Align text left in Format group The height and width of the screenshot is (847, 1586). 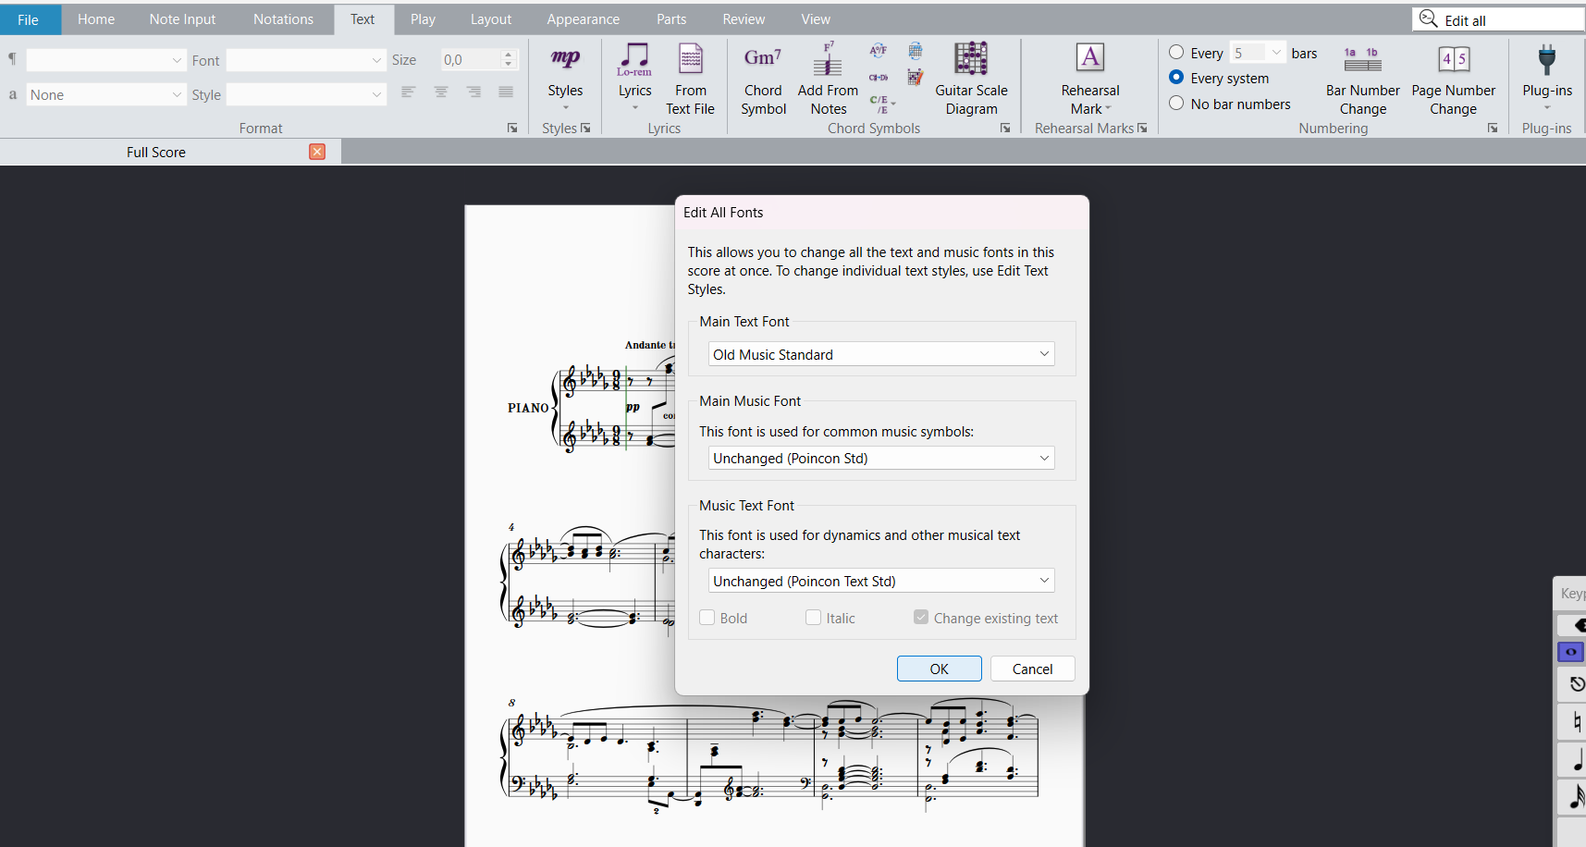[x=408, y=92]
